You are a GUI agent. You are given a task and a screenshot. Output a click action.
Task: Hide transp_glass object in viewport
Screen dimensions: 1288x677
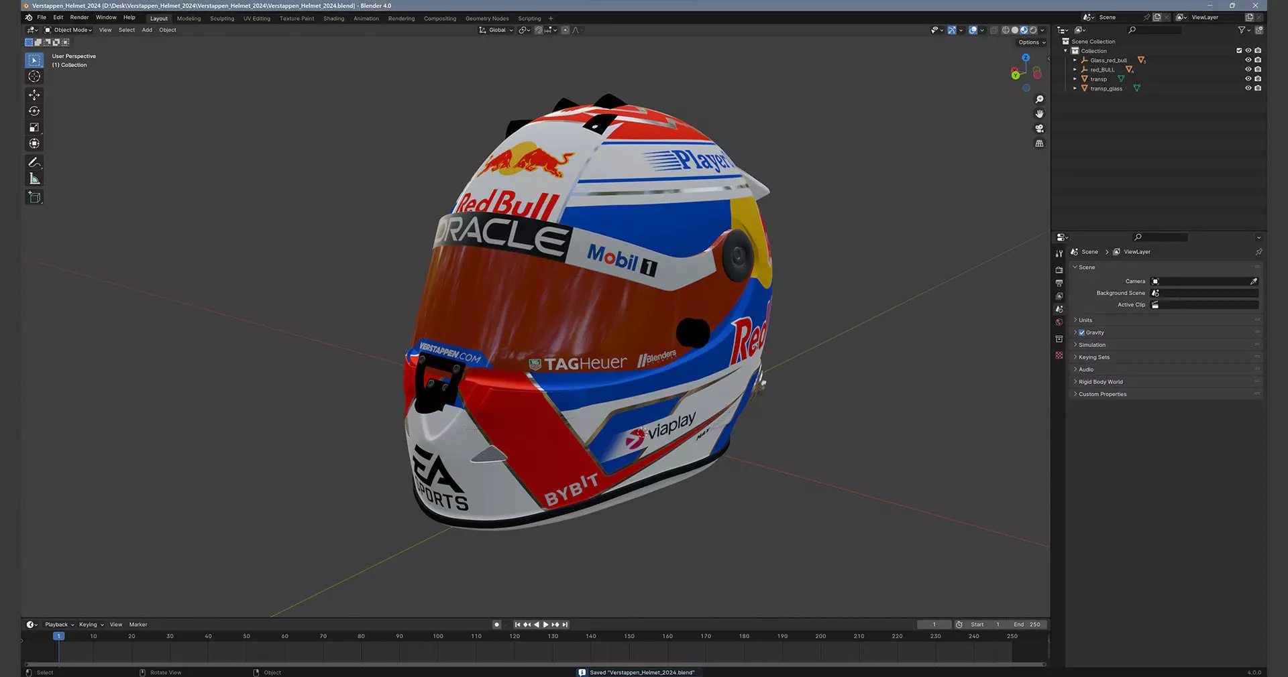click(1248, 88)
